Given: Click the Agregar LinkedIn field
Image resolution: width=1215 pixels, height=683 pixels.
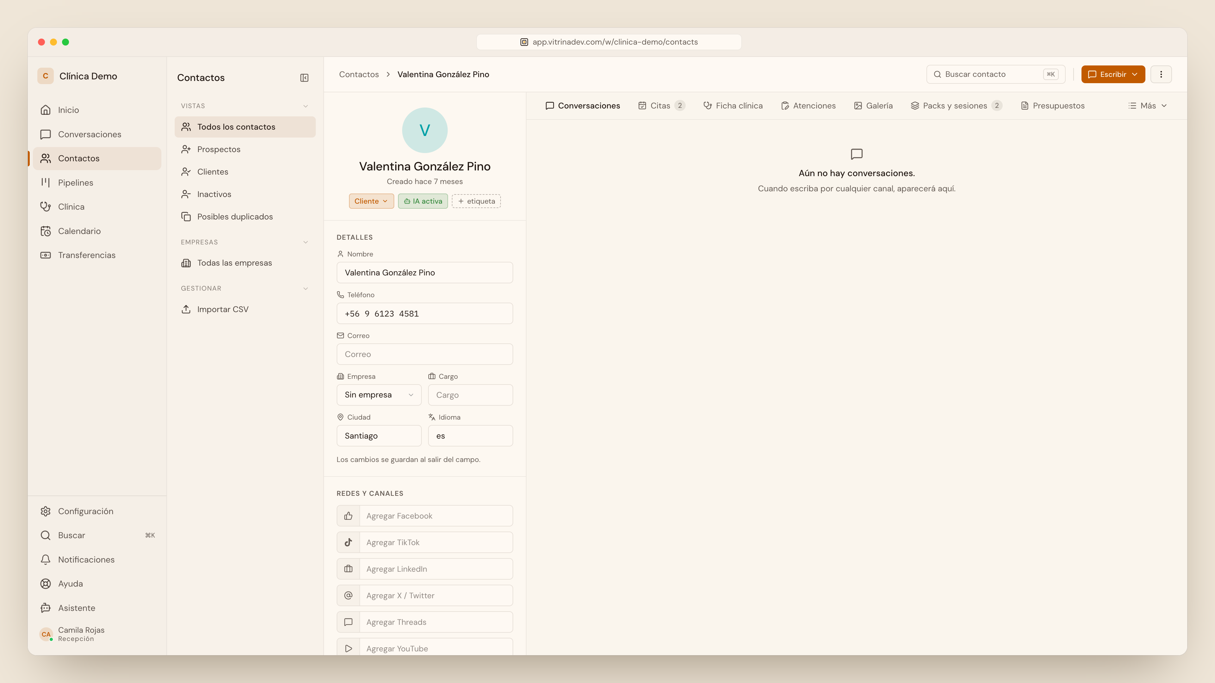Looking at the screenshot, I should [436, 569].
